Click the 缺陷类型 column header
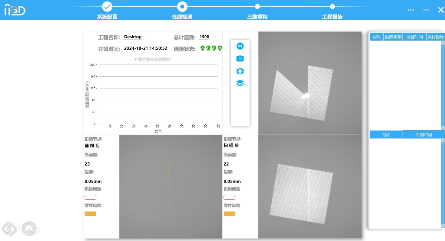The width and height of the screenshot is (445, 241). click(x=393, y=37)
